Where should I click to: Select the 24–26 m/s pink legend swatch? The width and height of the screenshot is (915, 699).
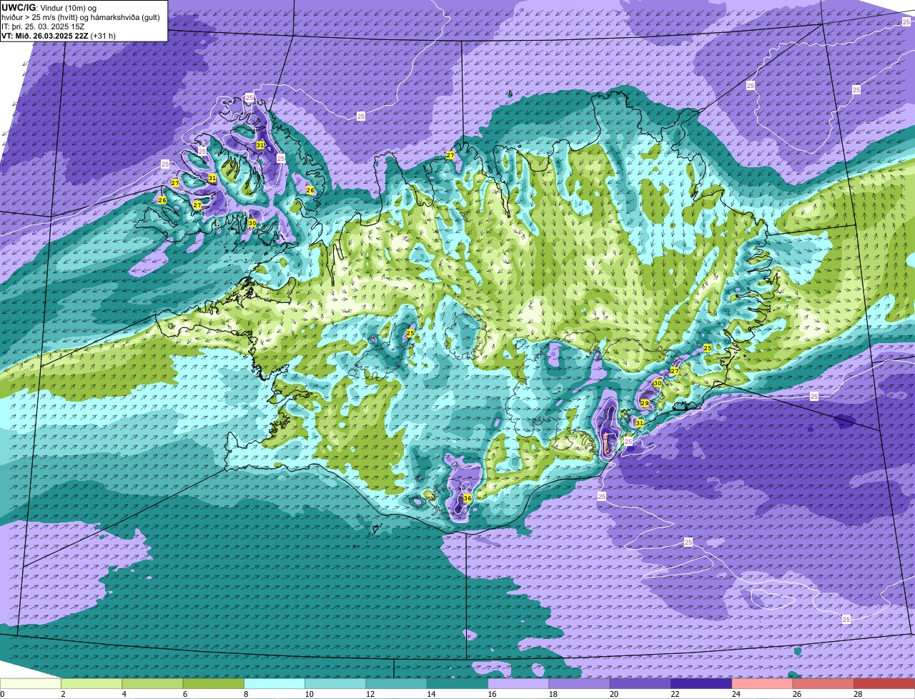pyautogui.click(x=762, y=683)
